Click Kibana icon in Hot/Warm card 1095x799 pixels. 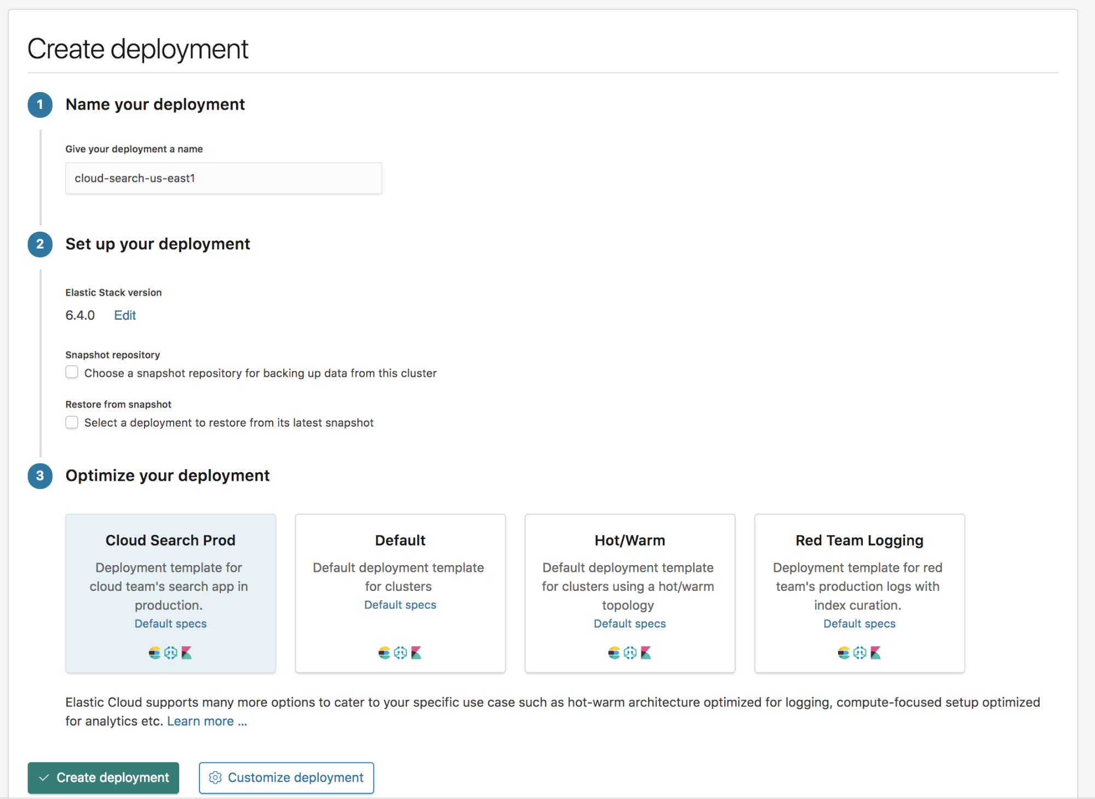(x=646, y=653)
